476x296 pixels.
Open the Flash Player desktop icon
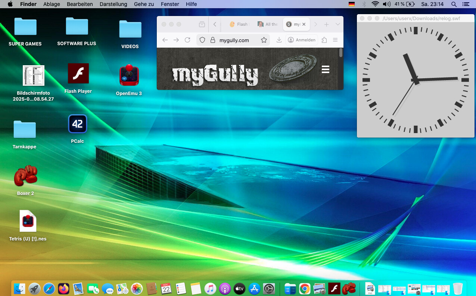click(x=78, y=73)
